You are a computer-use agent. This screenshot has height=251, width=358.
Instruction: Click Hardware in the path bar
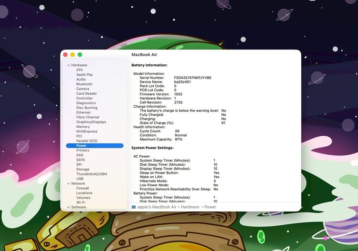pyautogui.click(x=190, y=207)
